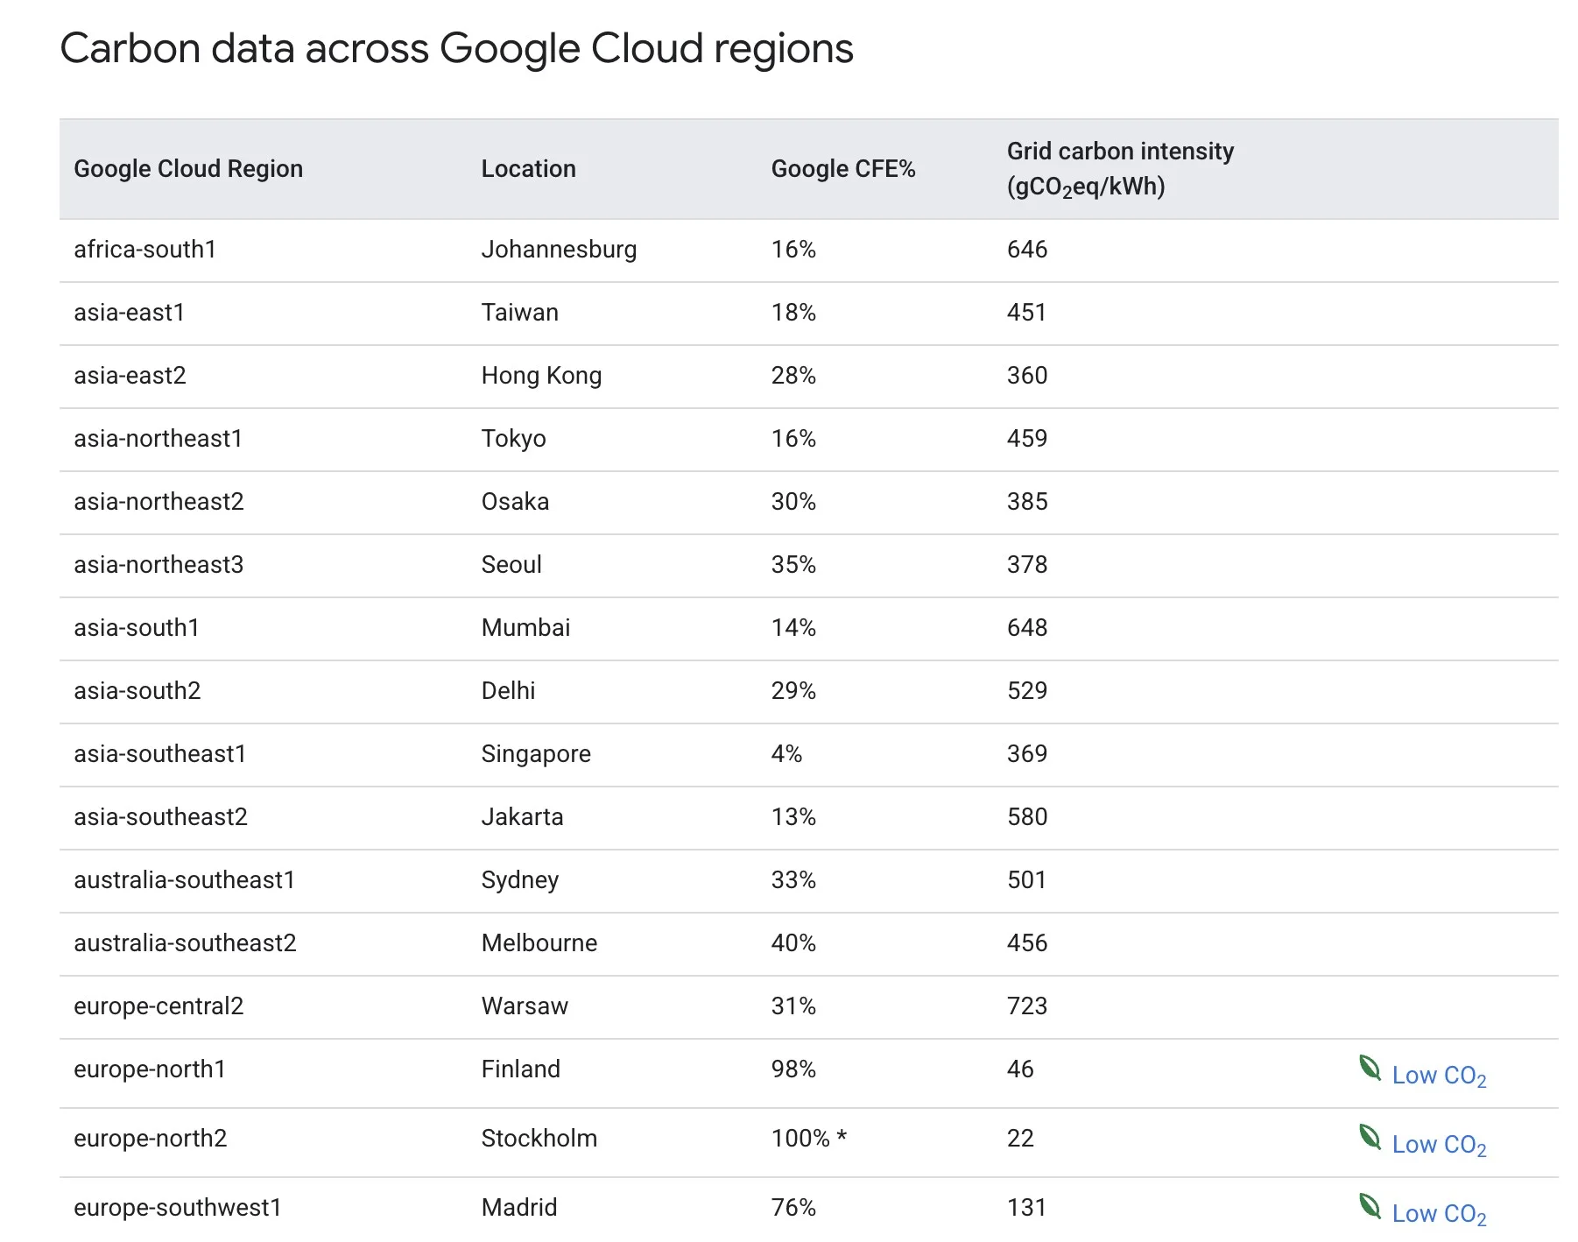The image size is (1578, 1242).
Task: Click the Google CFE% column header
Action: (x=842, y=168)
